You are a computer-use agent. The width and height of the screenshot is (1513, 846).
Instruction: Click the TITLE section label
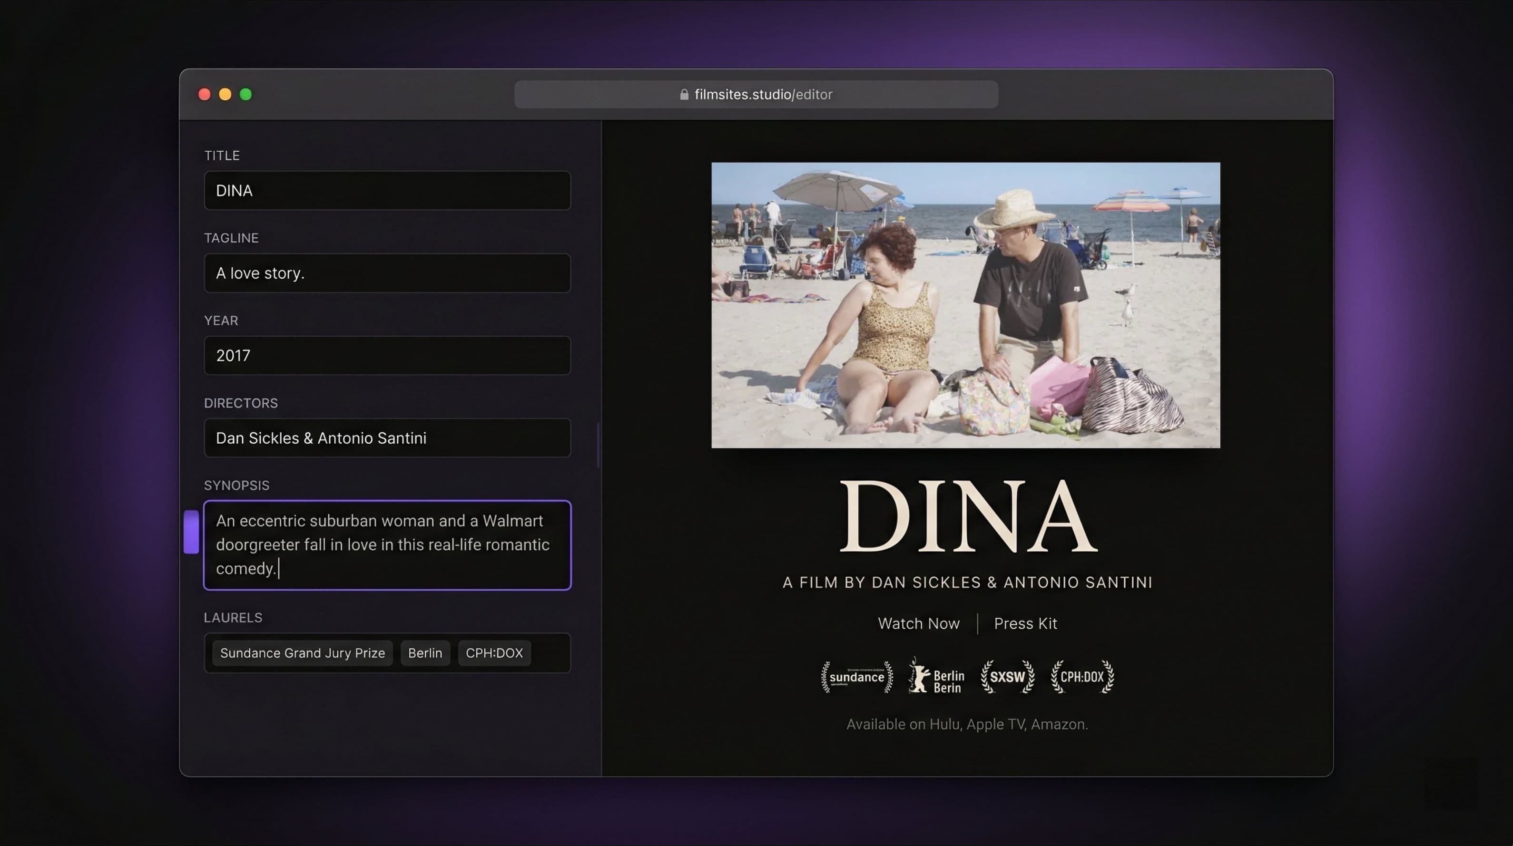222,156
